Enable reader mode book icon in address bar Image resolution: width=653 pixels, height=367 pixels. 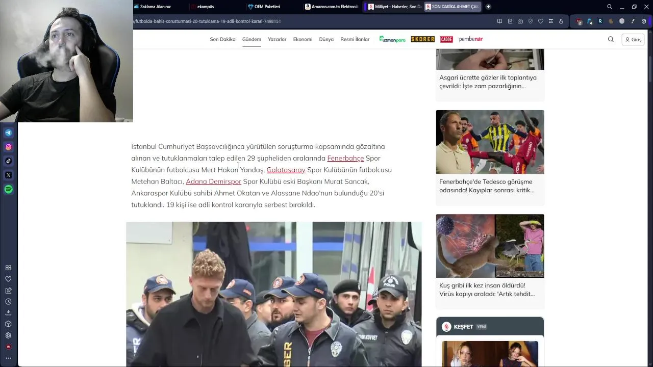499,21
